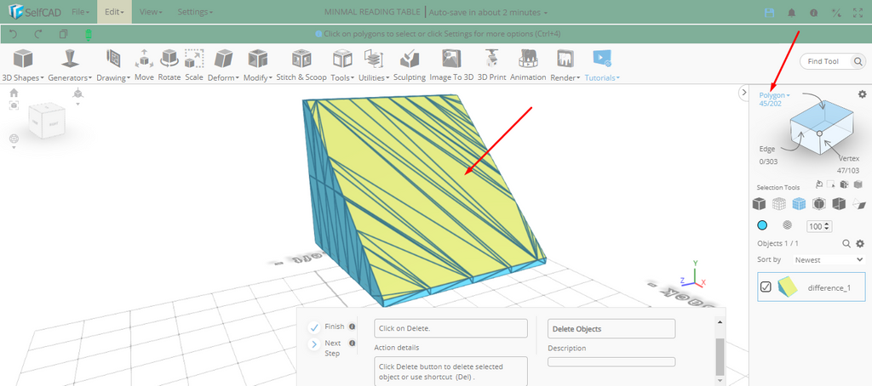Click the fit-object-to-view icon under home

click(14, 105)
